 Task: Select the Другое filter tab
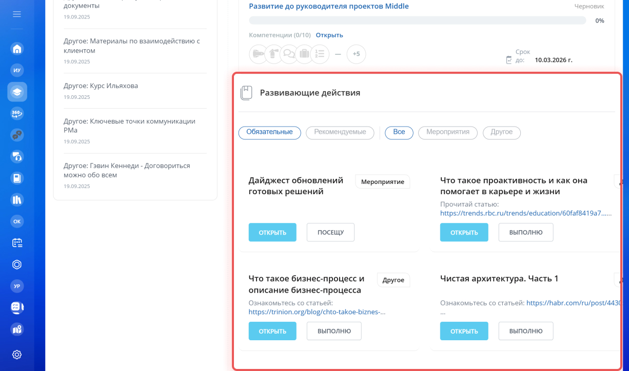click(501, 132)
